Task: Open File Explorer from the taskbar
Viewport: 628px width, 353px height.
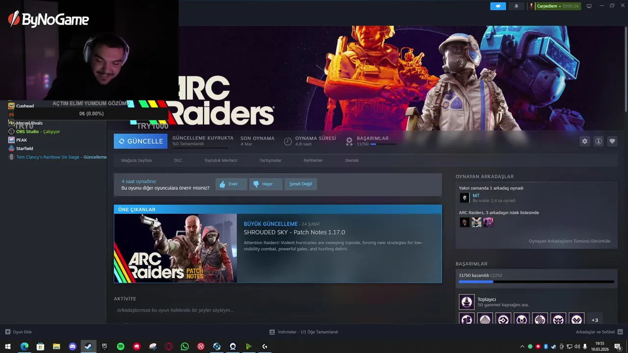Action: tap(56, 347)
